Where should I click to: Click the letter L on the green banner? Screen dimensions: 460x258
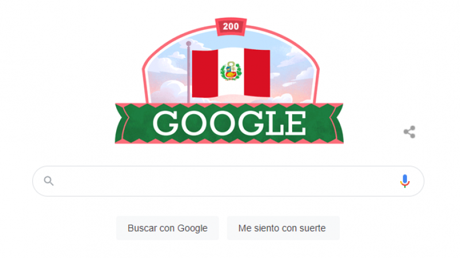pos(274,123)
